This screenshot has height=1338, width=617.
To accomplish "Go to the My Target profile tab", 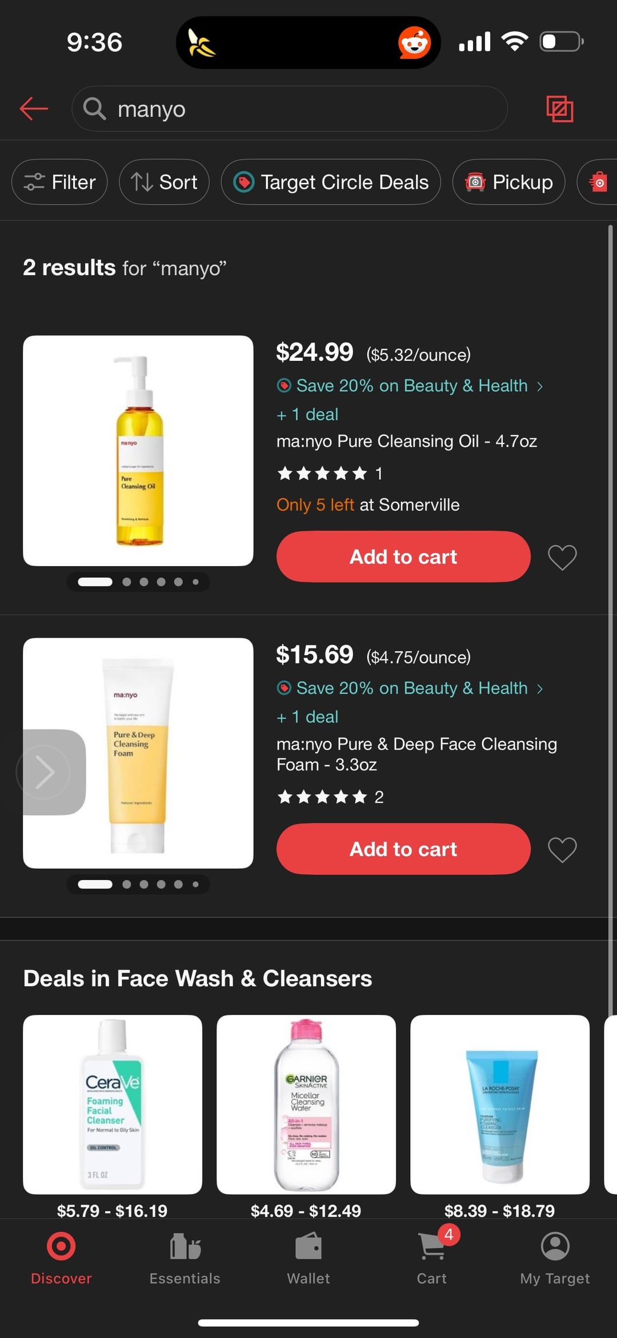I will [x=555, y=1256].
